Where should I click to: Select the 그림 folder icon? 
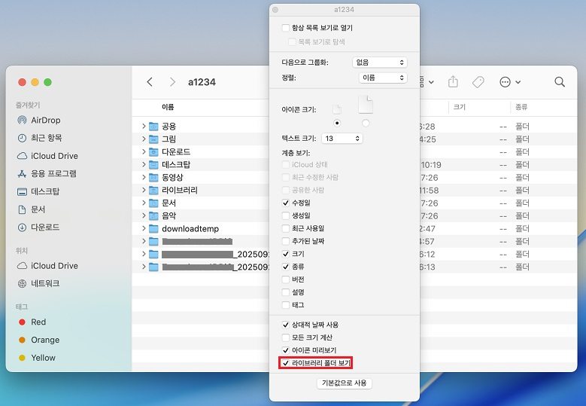point(153,139)
